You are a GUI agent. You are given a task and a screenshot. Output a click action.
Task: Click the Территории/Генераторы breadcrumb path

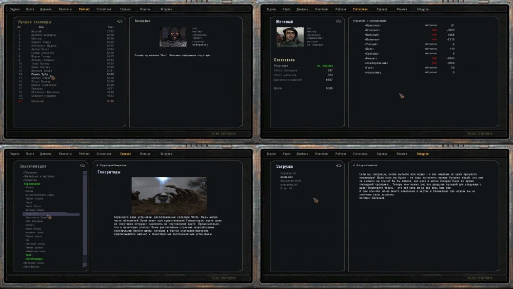112,165
